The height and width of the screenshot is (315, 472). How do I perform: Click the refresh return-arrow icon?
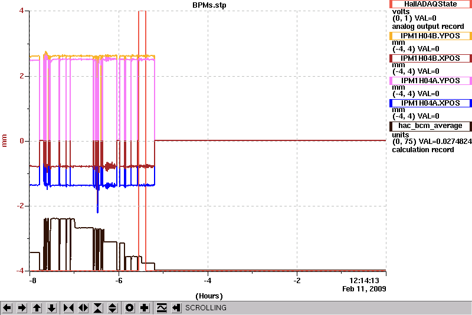(x=176, y=308)
